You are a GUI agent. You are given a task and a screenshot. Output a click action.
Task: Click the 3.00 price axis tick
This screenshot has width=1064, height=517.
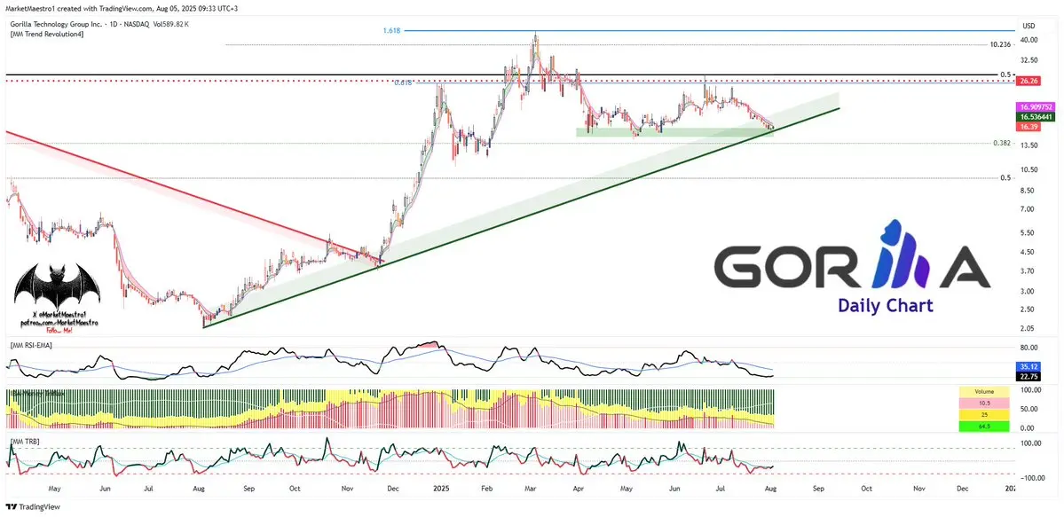1029,291
